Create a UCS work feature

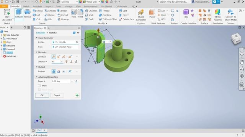click(x=162, y=19)
